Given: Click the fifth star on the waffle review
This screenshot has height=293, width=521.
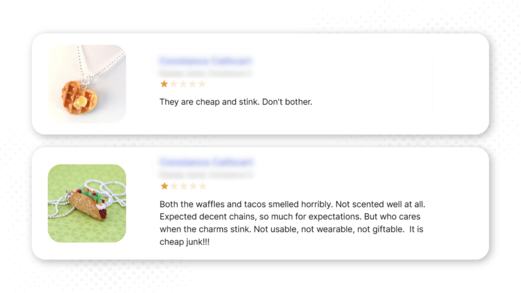Looking at the screenshot, I should click(202, 84).
